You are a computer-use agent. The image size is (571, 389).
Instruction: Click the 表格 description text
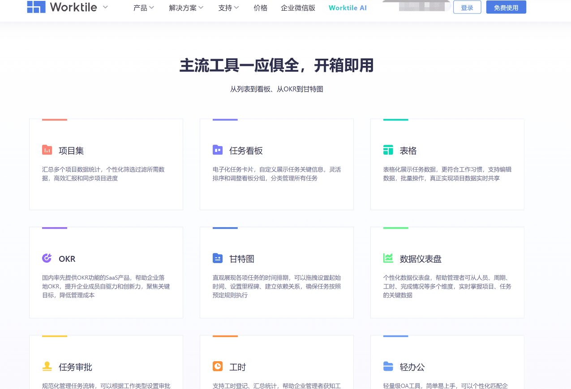coord(447,174)
